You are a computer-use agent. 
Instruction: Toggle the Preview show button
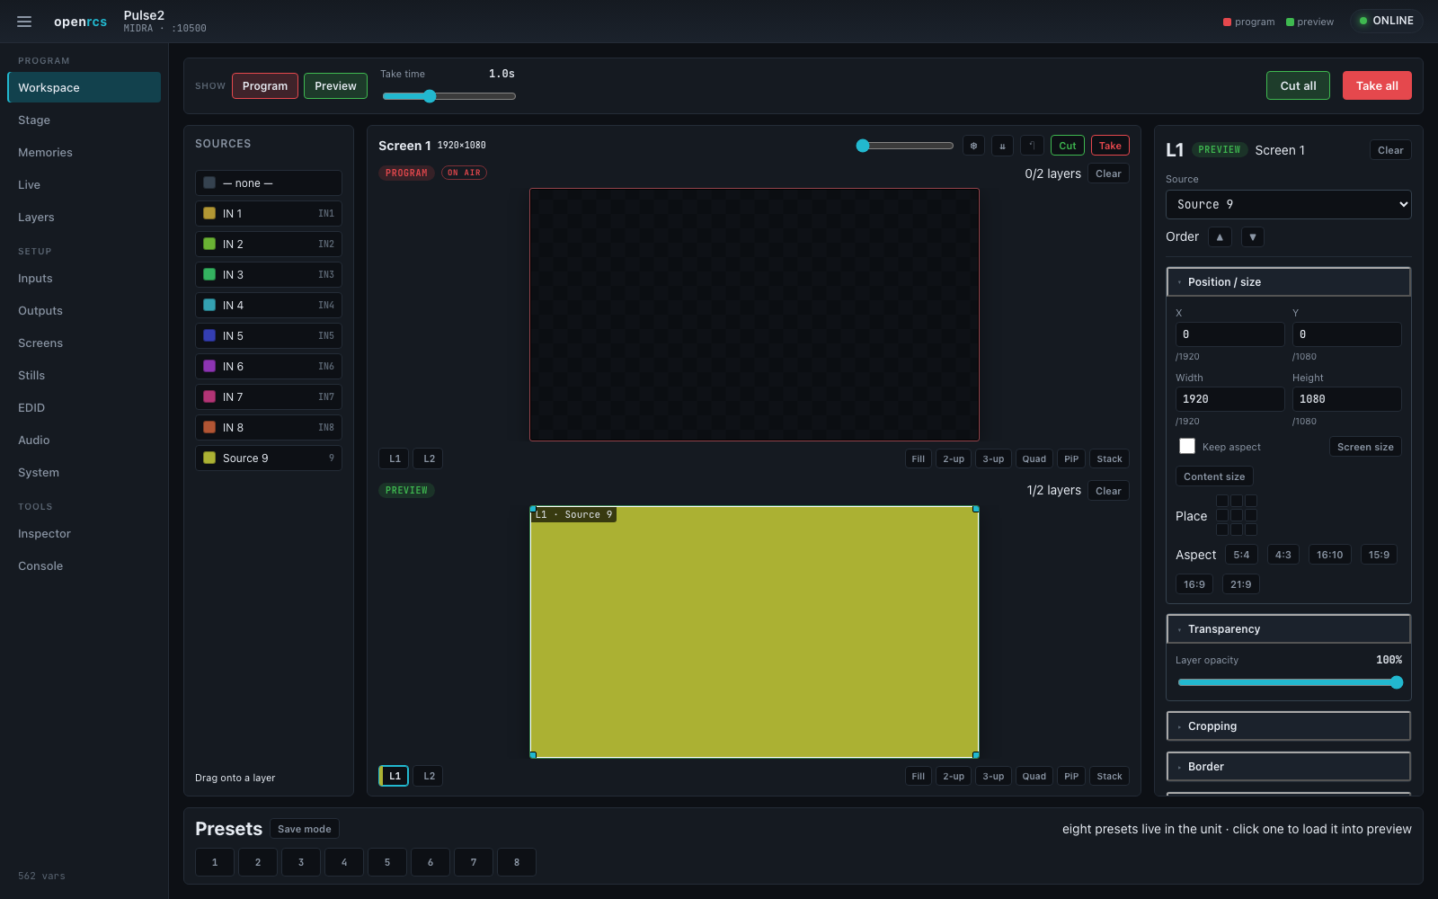(x=335, y=86)
